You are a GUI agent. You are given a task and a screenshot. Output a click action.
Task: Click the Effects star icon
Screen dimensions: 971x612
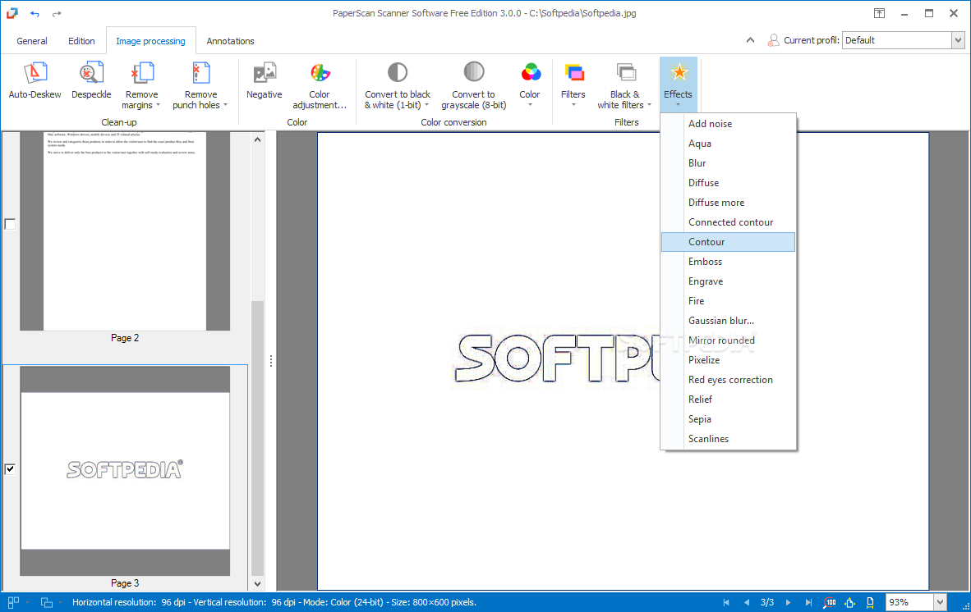679,73
